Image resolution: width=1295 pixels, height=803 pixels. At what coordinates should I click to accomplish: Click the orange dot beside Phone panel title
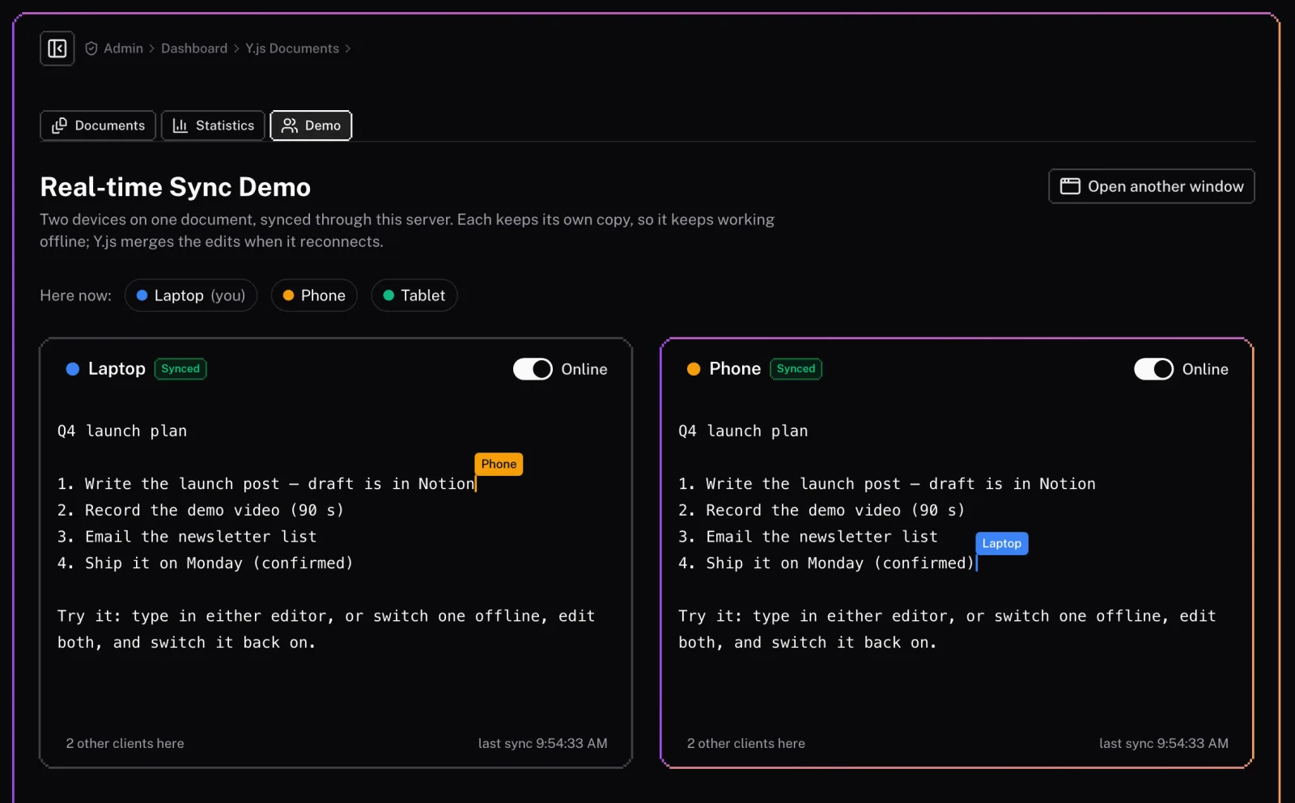(x=694, y=369)
